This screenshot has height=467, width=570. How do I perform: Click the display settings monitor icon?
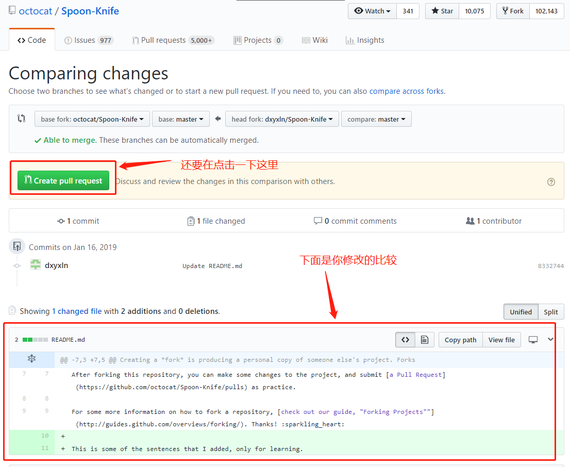[x=533, y=339]
